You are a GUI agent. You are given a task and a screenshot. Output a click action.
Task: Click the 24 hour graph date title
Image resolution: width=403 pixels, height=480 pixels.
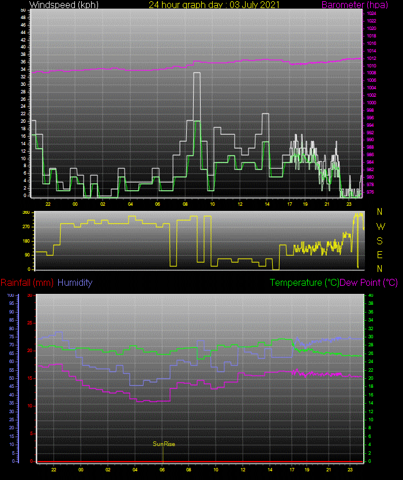[x=214, y=5]
